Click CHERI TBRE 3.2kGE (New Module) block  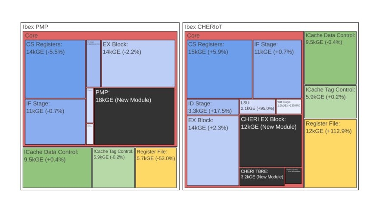pos(262,177)
